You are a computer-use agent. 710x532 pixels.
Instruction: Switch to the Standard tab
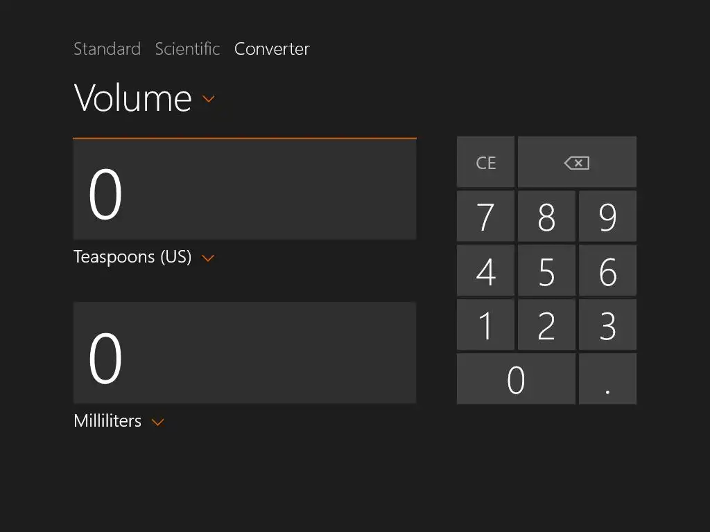(x=107, y=48)
